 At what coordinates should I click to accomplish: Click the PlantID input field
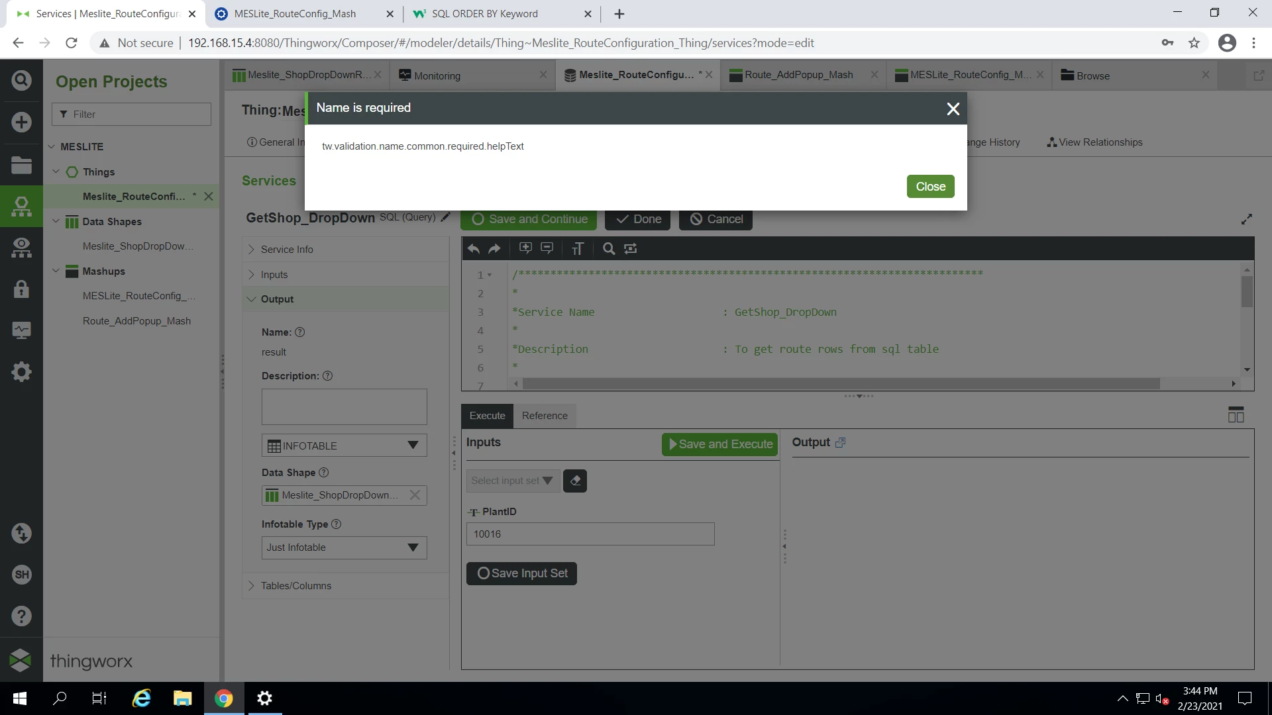[x=590, y=534]
